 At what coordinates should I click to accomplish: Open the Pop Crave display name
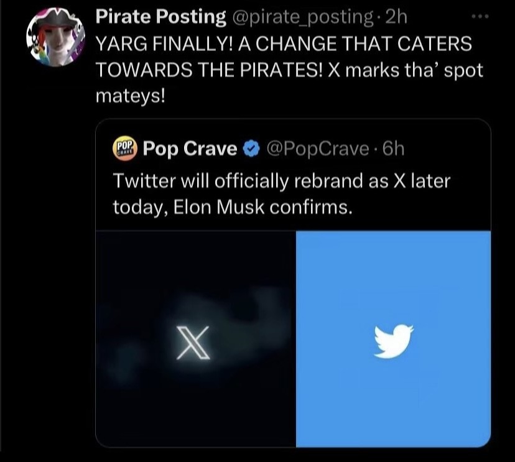[190, 149]
